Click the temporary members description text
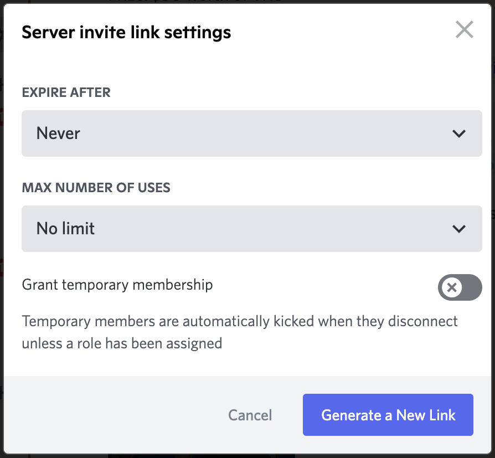Image resolution: width=495 pixels, height=458 pixels. [x=240, y=332]
